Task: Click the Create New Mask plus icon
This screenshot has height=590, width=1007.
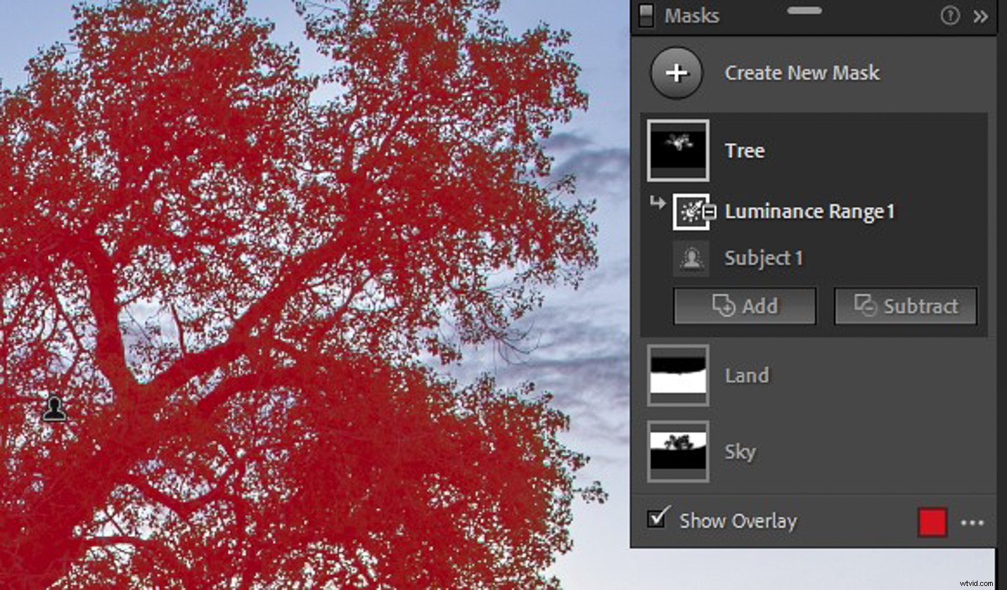Action: coord(677,73)
